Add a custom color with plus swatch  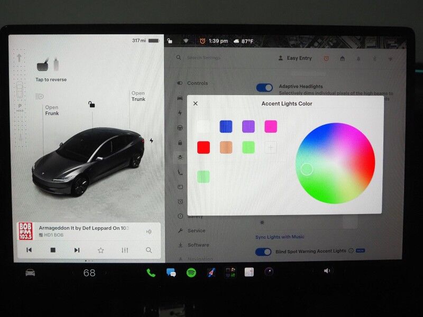point(271,147)
